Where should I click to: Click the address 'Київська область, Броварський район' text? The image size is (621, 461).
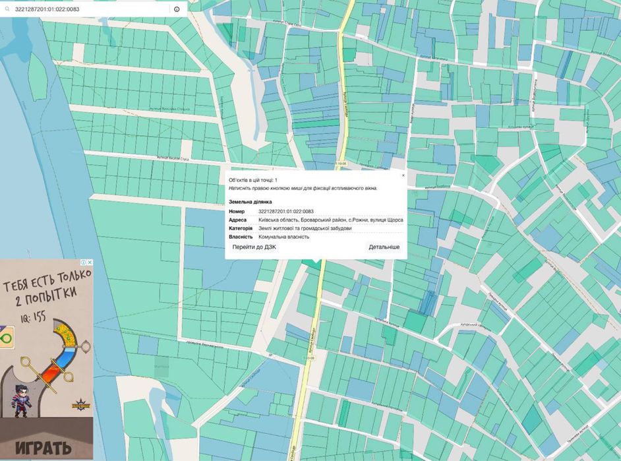[302, 220]
